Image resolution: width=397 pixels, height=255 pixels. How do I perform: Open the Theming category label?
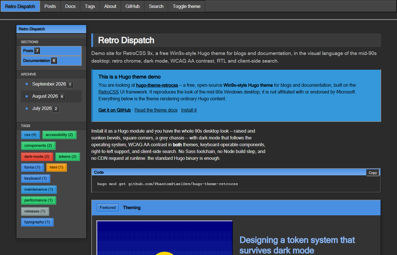132,208
